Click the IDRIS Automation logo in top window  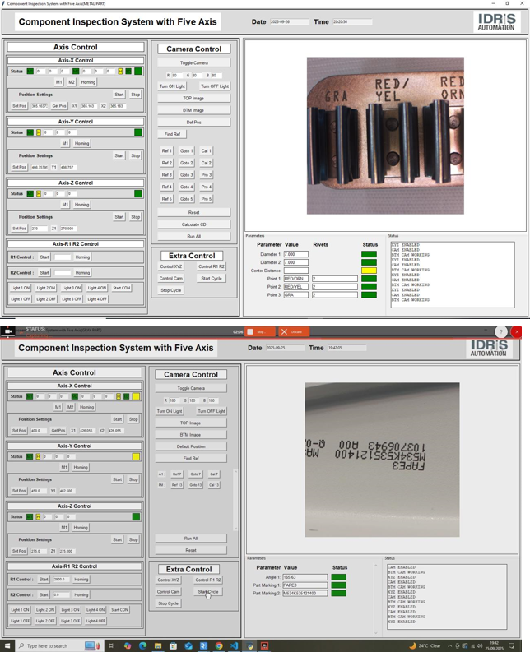tap(495, 21)
